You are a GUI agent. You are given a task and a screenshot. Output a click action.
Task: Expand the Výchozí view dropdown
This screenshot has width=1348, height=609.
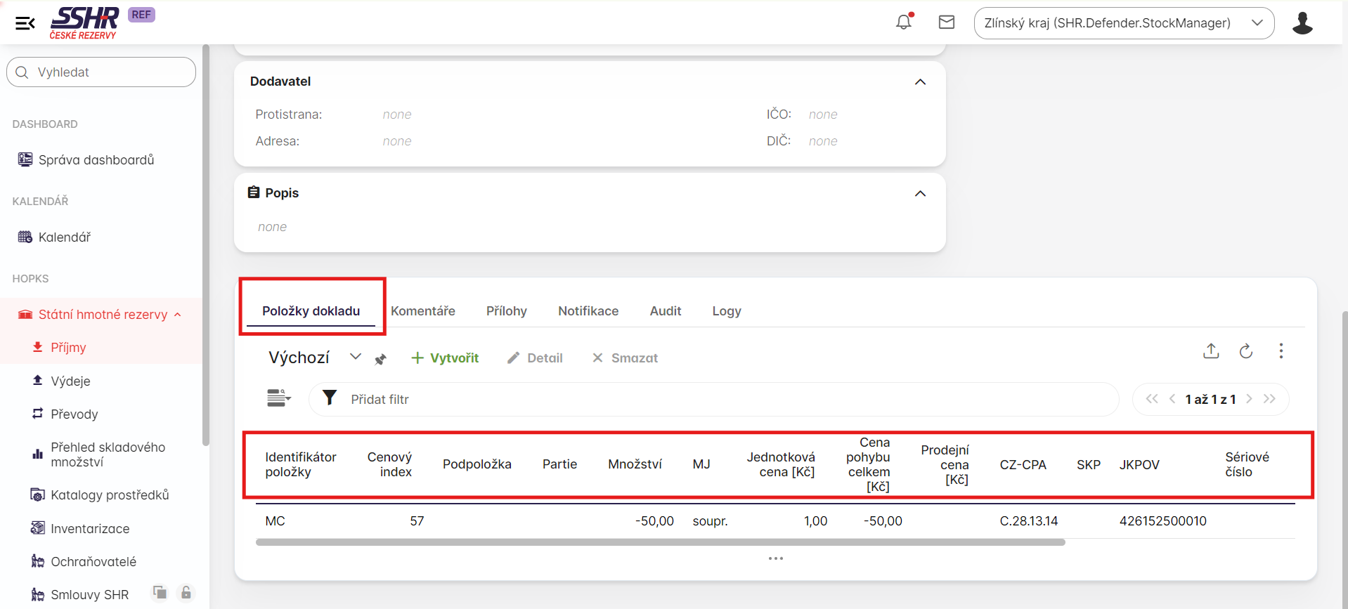(356, 357)
